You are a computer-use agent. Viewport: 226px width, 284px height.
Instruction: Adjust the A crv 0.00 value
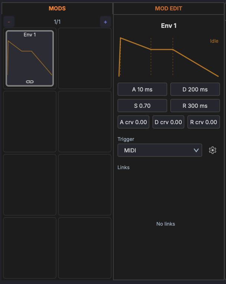click(x=133, y=122)
